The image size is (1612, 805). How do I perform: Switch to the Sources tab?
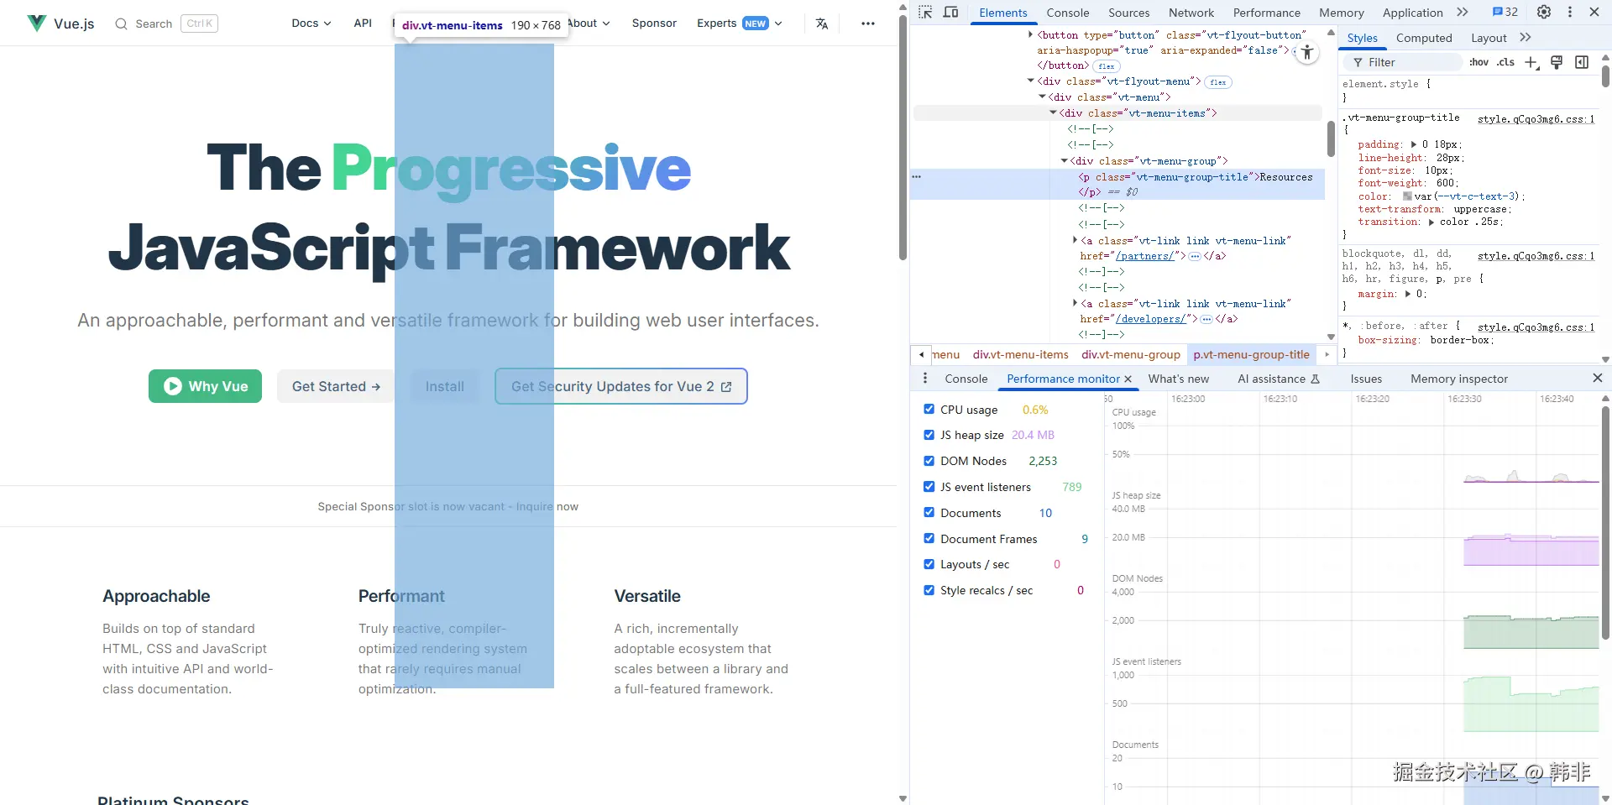click(x=1129, y=13)
